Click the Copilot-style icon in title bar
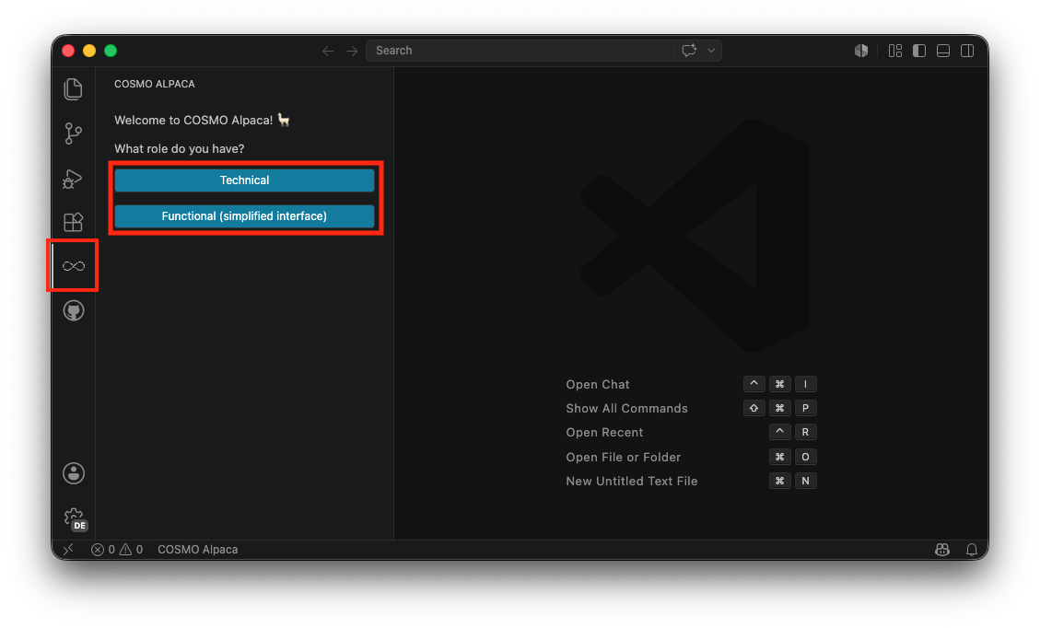Image resolution: width=1040 pixels, height=628 pixels. [x=861, y=51]
